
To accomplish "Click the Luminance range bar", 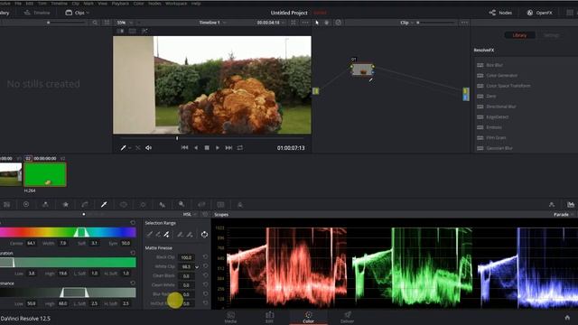I will [x=68, y=292].
